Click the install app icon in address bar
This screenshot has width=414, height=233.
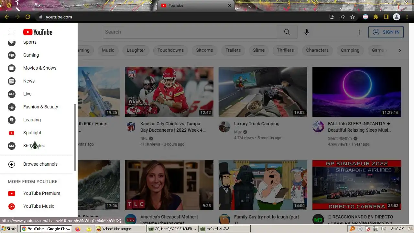click(x=332, y=17)
